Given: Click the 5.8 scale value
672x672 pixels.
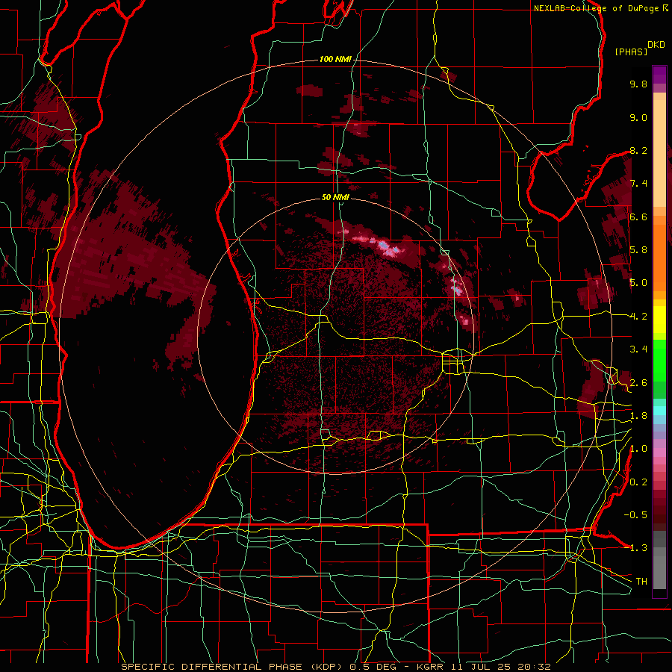Looking at the screenshot, I should pyautogui.click(x=638, y=250).
